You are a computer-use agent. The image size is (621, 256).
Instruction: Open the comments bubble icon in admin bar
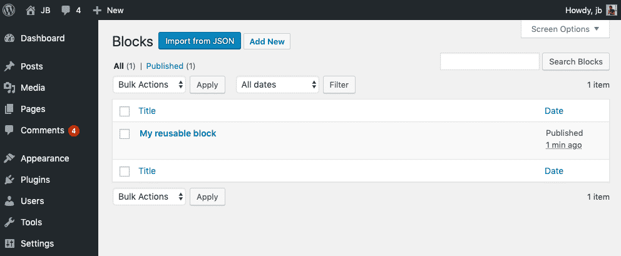point(66,11)
